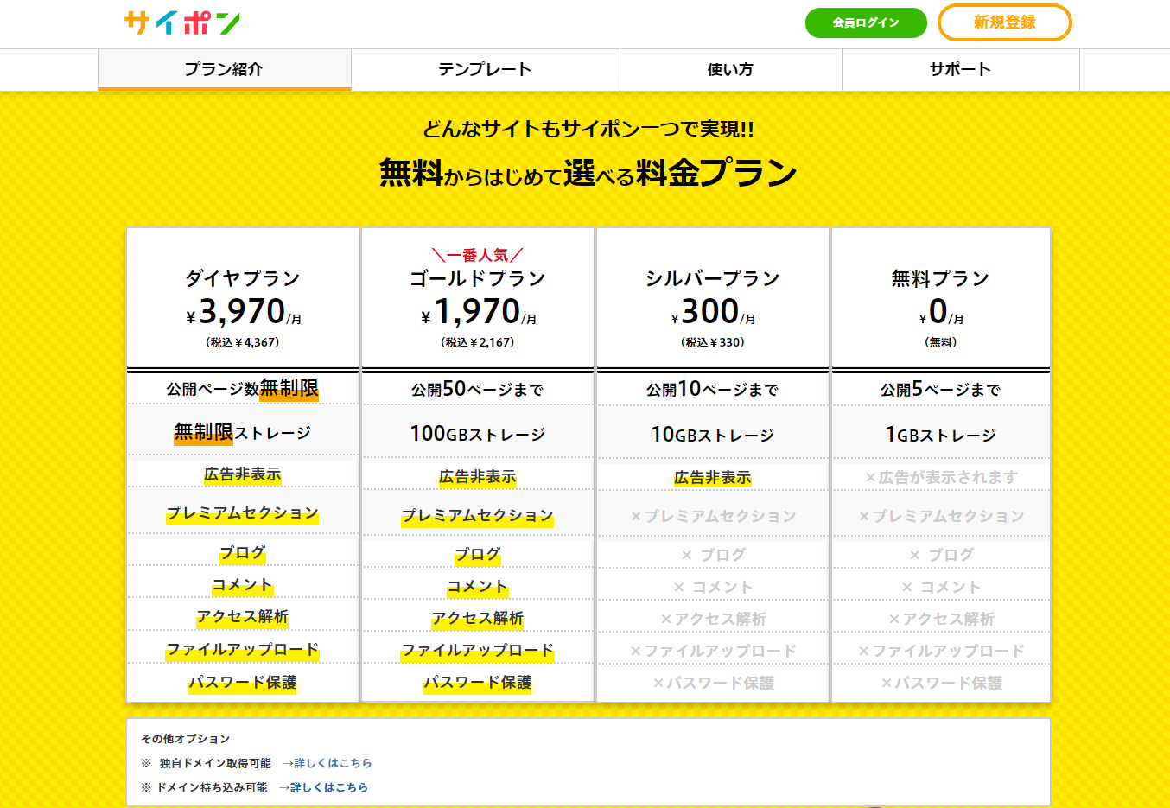Follow 詳しくはこちら link for 独自ドメイン取得
Image resolution: width=1170 pixels, height=808 pixels.
[x=333, y=763]
